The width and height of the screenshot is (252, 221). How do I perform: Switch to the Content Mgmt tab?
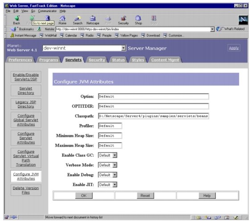[x=165, y=60]
